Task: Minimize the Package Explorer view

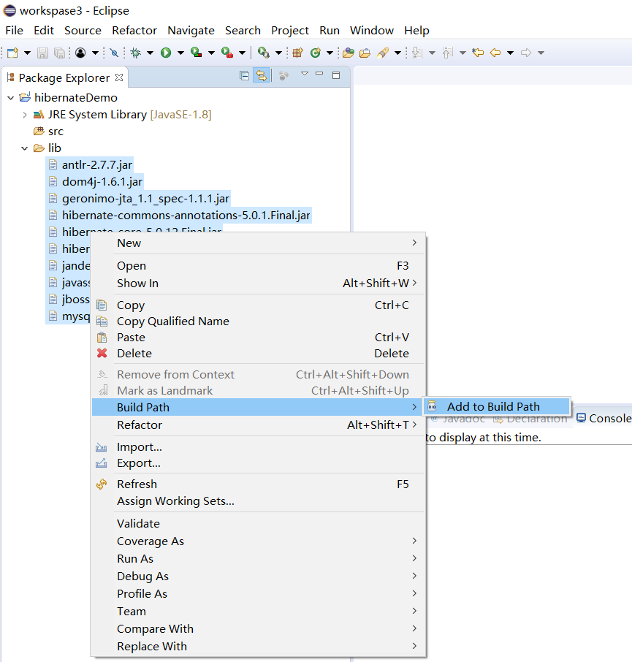Action: (x=319, y=74)
